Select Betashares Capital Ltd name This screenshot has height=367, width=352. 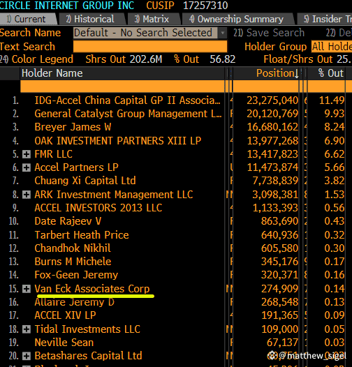88,356
